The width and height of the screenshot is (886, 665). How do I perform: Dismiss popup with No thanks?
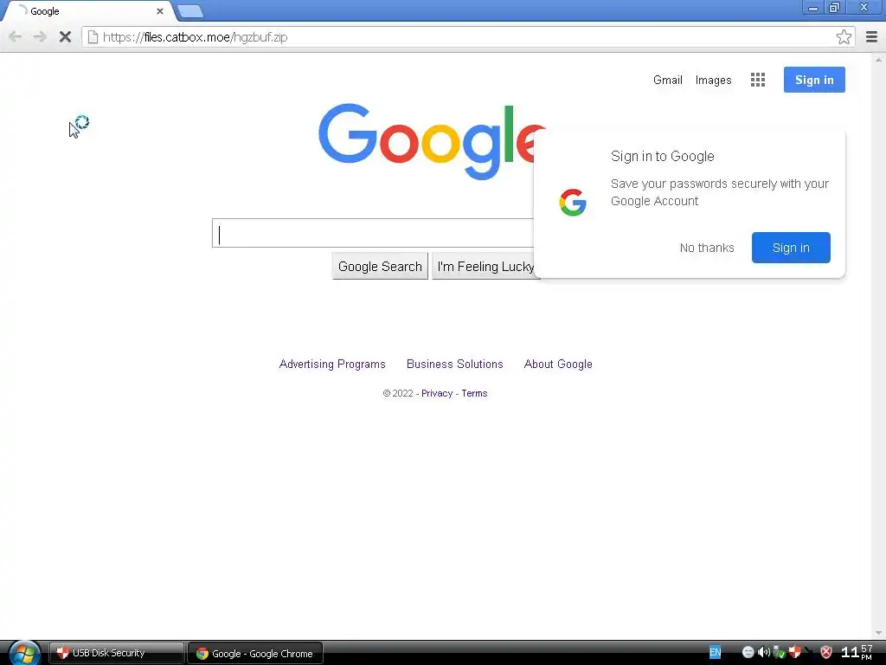point(707,248)
